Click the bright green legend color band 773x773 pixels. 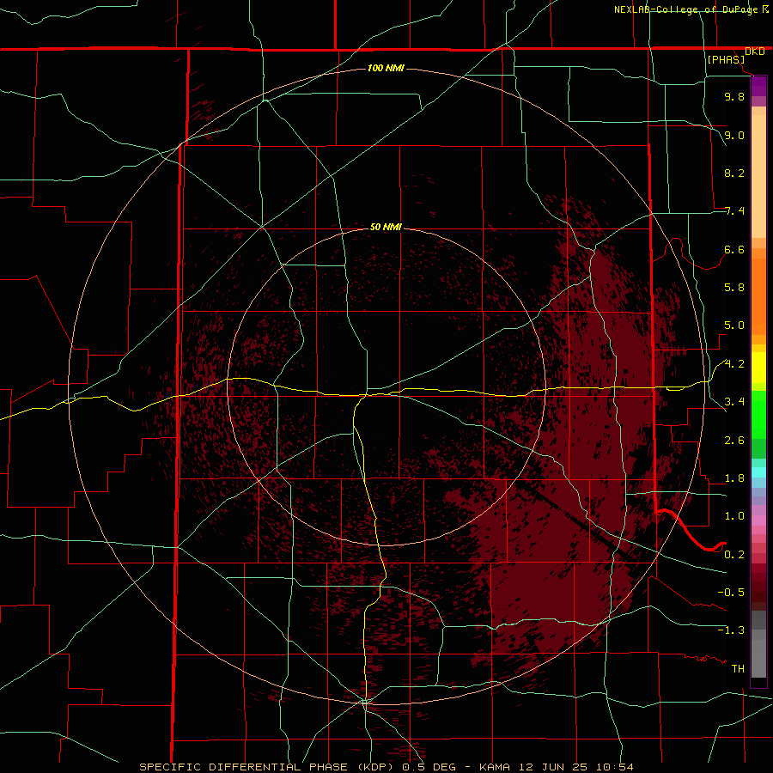tap(758, 416)
